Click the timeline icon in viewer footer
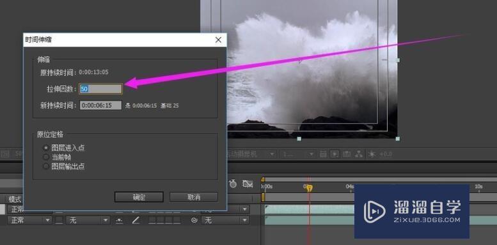 [347, 154]
